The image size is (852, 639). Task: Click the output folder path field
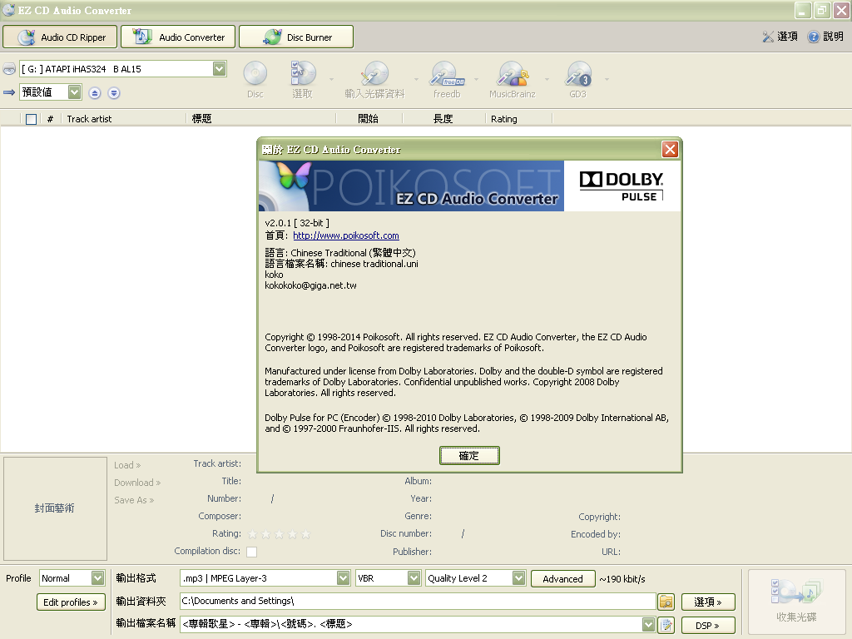(418, 601)
